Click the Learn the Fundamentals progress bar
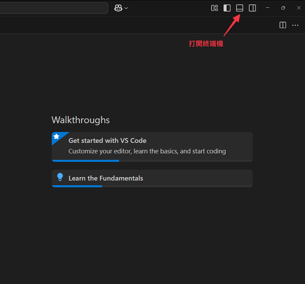This screenshot has height=284, width=305. (x=152, y=186)
